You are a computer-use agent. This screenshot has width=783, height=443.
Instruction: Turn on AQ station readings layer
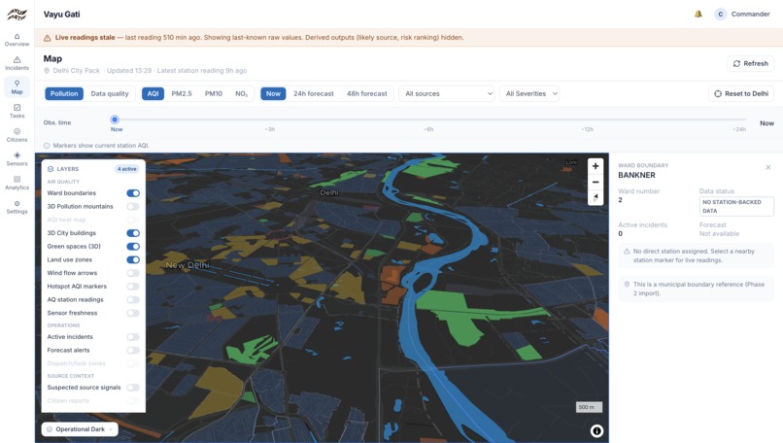[133, 299]
